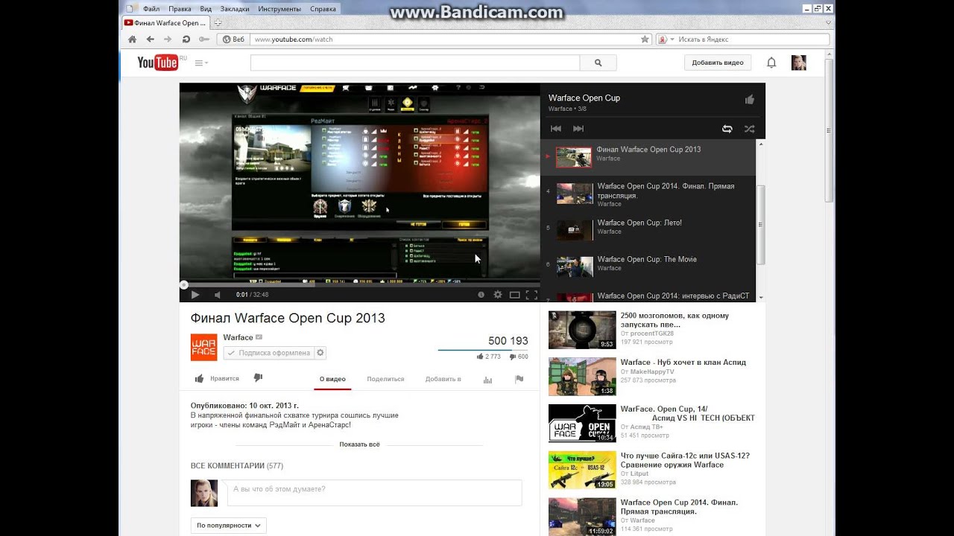Skip to next video in playlist
The image size is (954, 536).
[578, 129]
